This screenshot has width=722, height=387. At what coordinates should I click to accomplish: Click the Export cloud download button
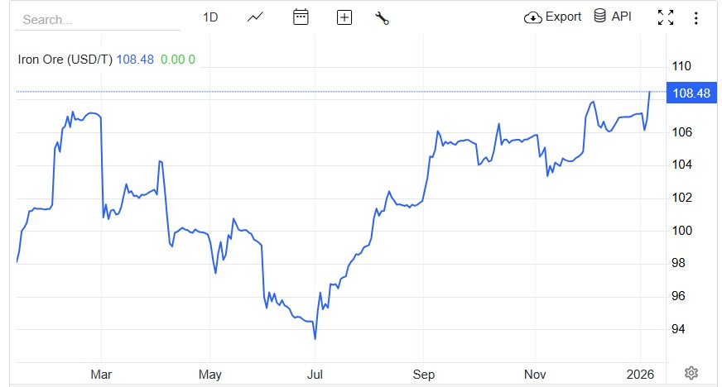tap(553, 17)
